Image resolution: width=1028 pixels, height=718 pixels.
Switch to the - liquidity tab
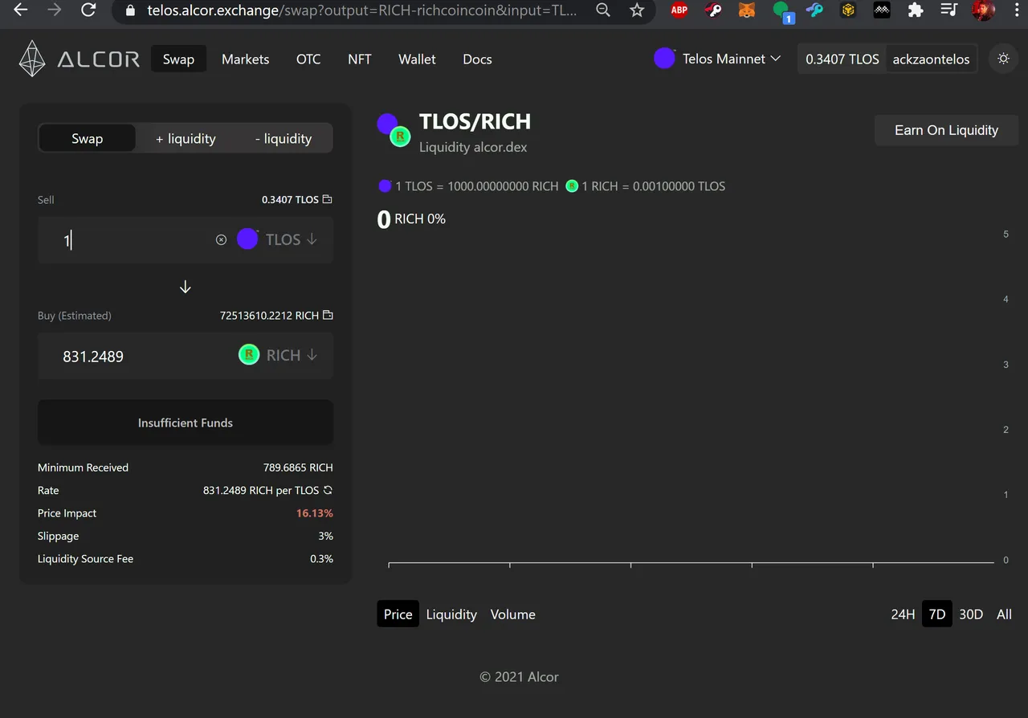coord(284,138)
